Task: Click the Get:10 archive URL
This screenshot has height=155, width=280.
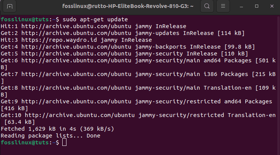Action: (79, 115)
